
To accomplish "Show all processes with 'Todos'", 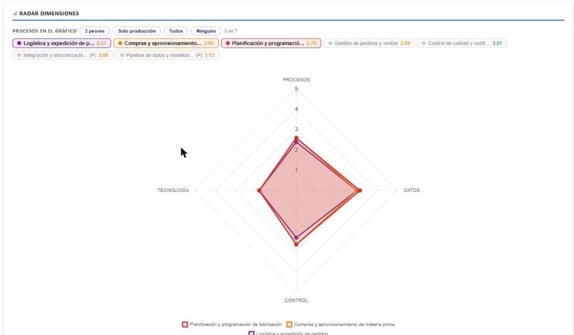I will 176,31.
